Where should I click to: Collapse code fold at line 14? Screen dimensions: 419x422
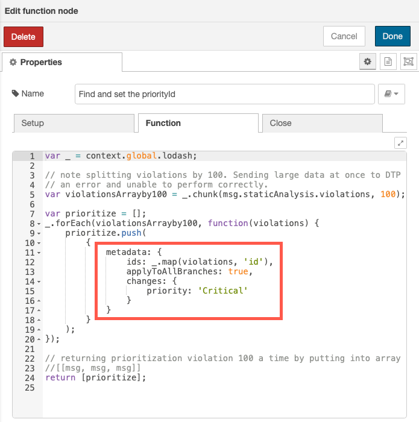(x=39, y=282)
